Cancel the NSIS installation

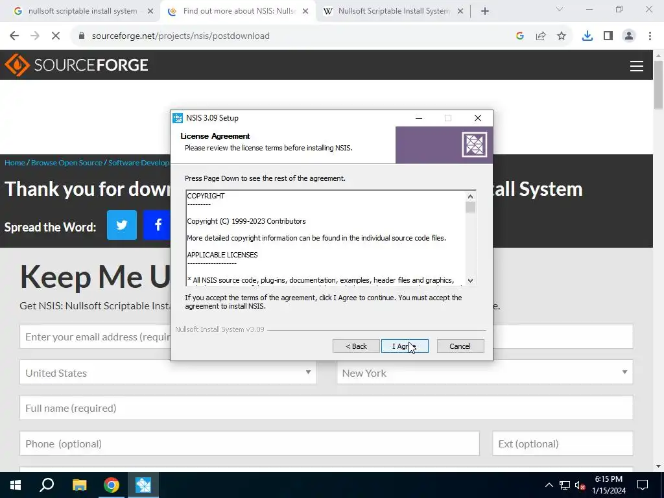(460, 346)
